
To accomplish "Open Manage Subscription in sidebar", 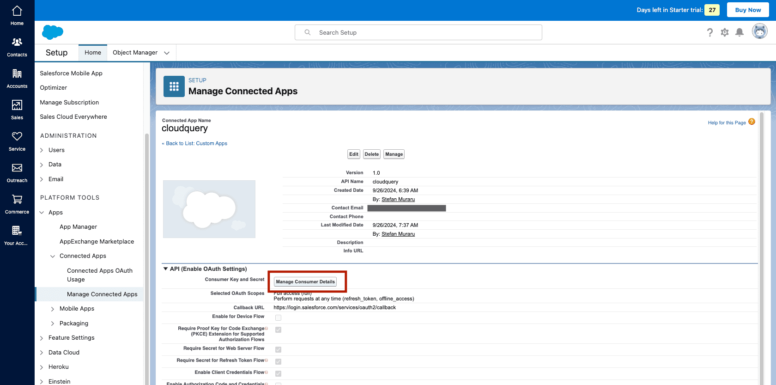I will [x=69, y=102].
